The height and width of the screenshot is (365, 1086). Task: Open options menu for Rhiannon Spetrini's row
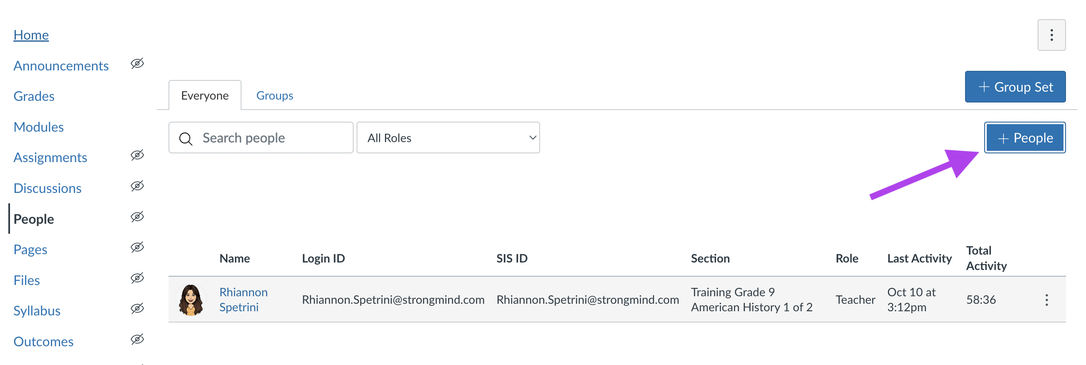point(1046,300)
